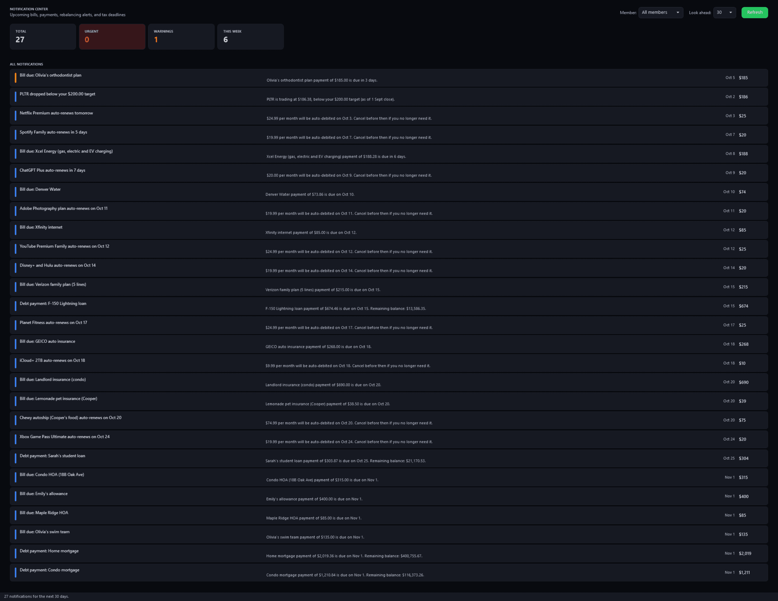Select iCloud+ 2TB auto-renews notification
This screenshot has width=778, height=601.
(389, 363)
